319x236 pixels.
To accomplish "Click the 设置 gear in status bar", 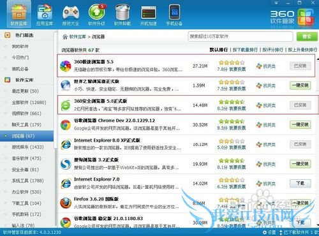I will coord(269,232).
